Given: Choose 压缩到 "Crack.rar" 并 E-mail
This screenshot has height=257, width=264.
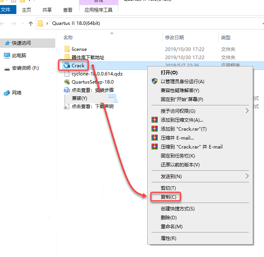Looking at the screenshot, I should point(192,147).
